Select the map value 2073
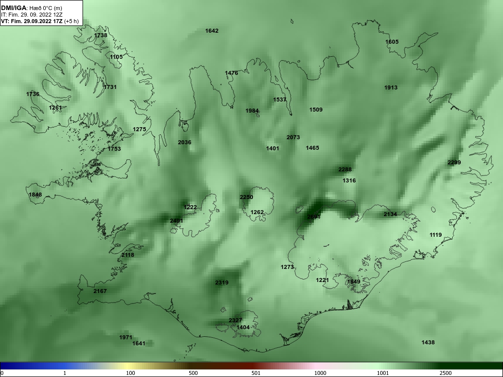 (293, 137)
